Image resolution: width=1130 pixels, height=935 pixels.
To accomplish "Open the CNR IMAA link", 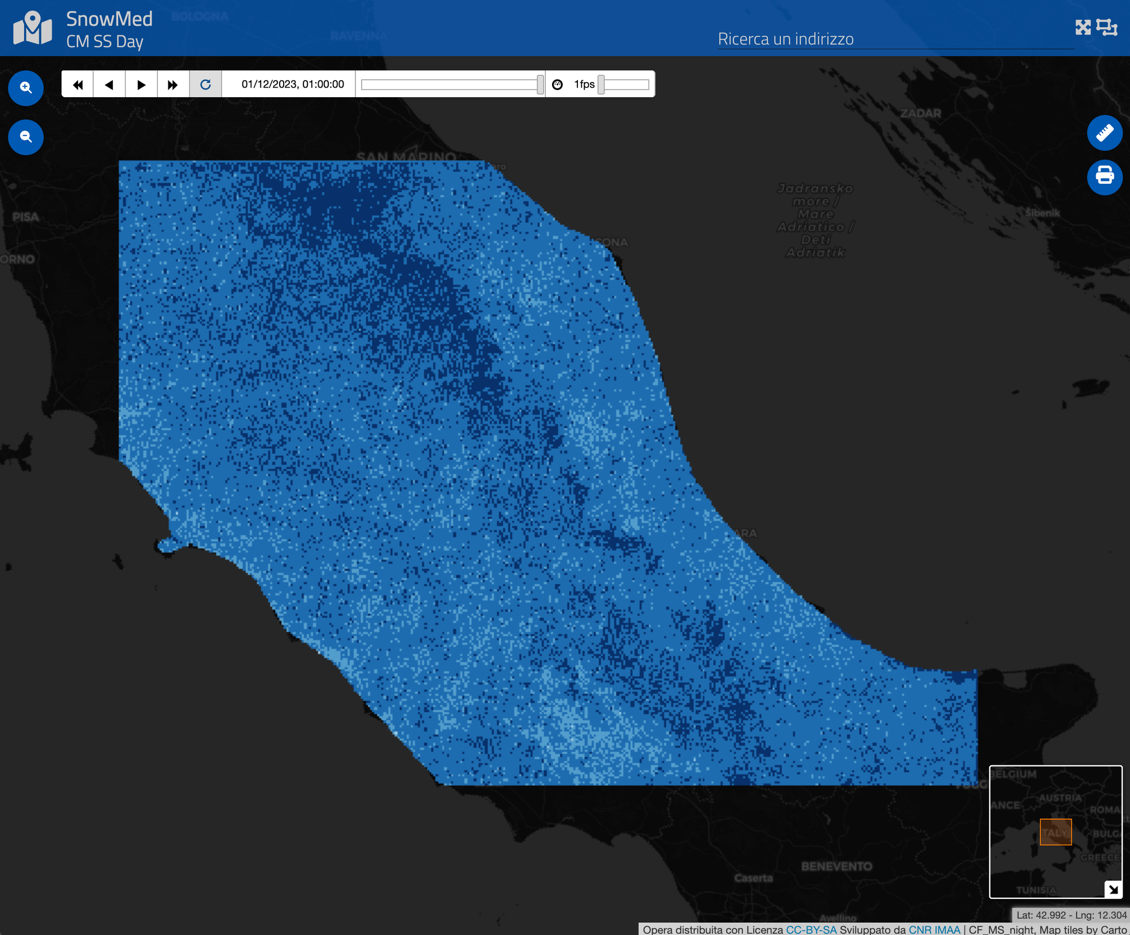I will 934,930.
